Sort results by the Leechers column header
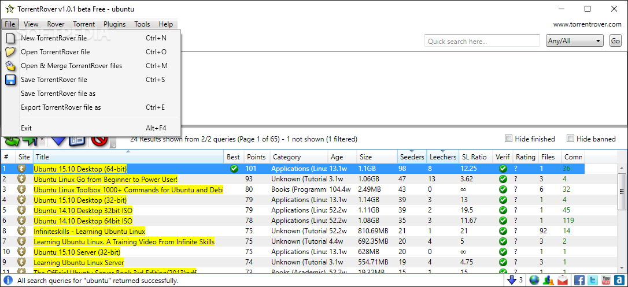 (x=442, y=156)
